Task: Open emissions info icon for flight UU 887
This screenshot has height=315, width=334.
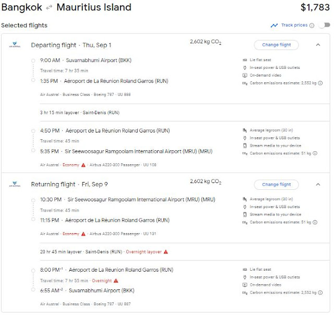Action: pyautogui.click(x=320, y=293)
